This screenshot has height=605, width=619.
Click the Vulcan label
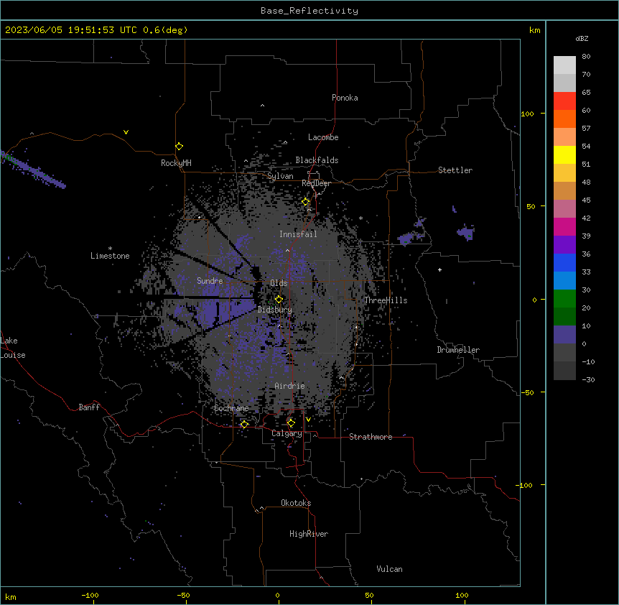[389, 569]
